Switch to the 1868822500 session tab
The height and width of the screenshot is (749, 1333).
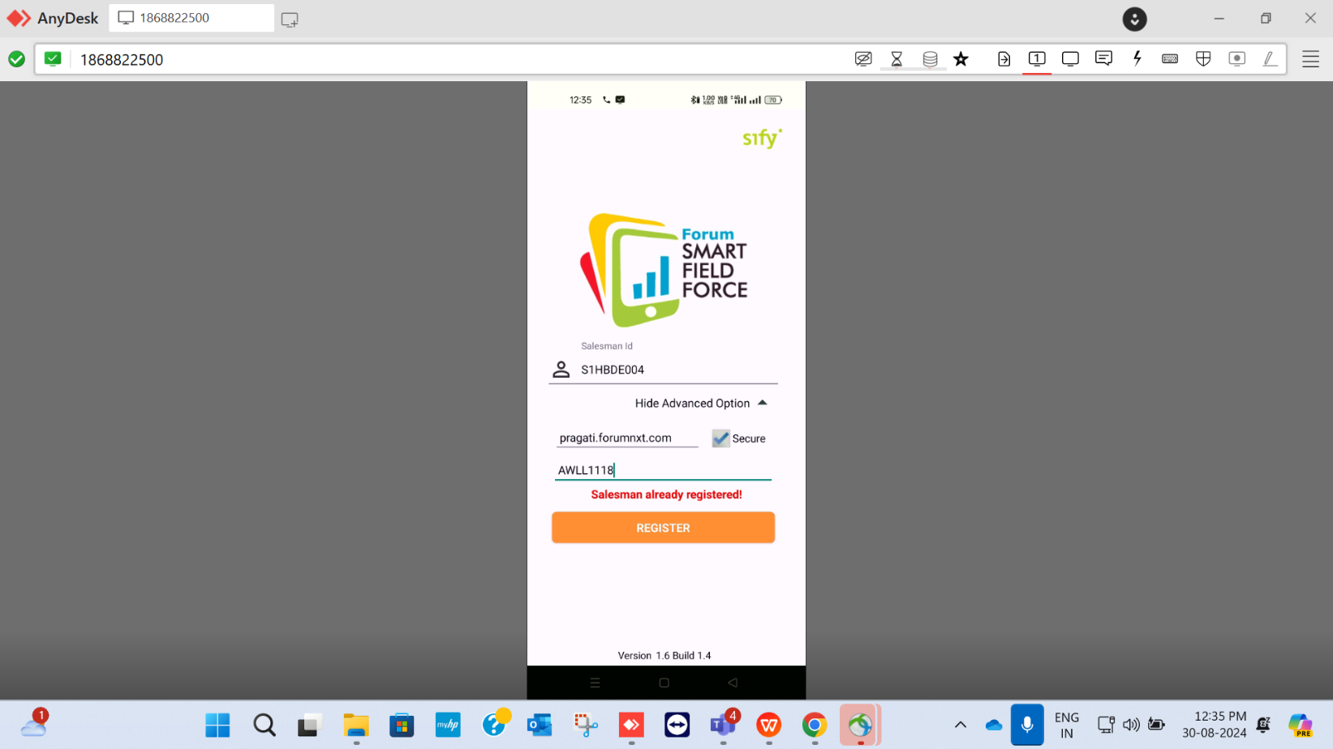pos(191,18)
